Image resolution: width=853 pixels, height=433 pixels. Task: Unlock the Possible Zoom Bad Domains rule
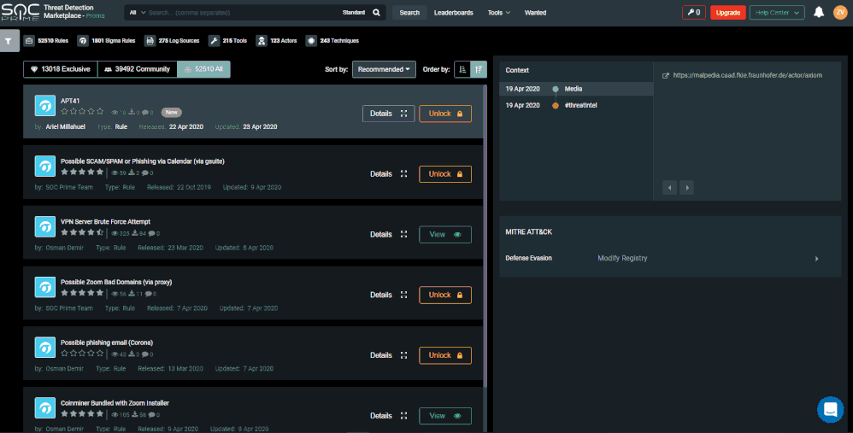(x=445, y=295)
